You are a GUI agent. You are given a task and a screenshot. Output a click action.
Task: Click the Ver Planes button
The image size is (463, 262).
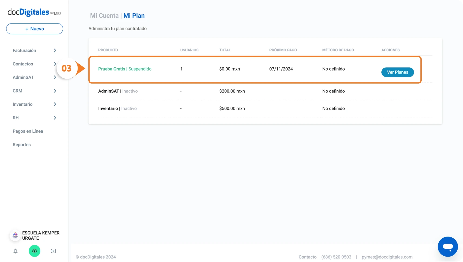point(398,72)
